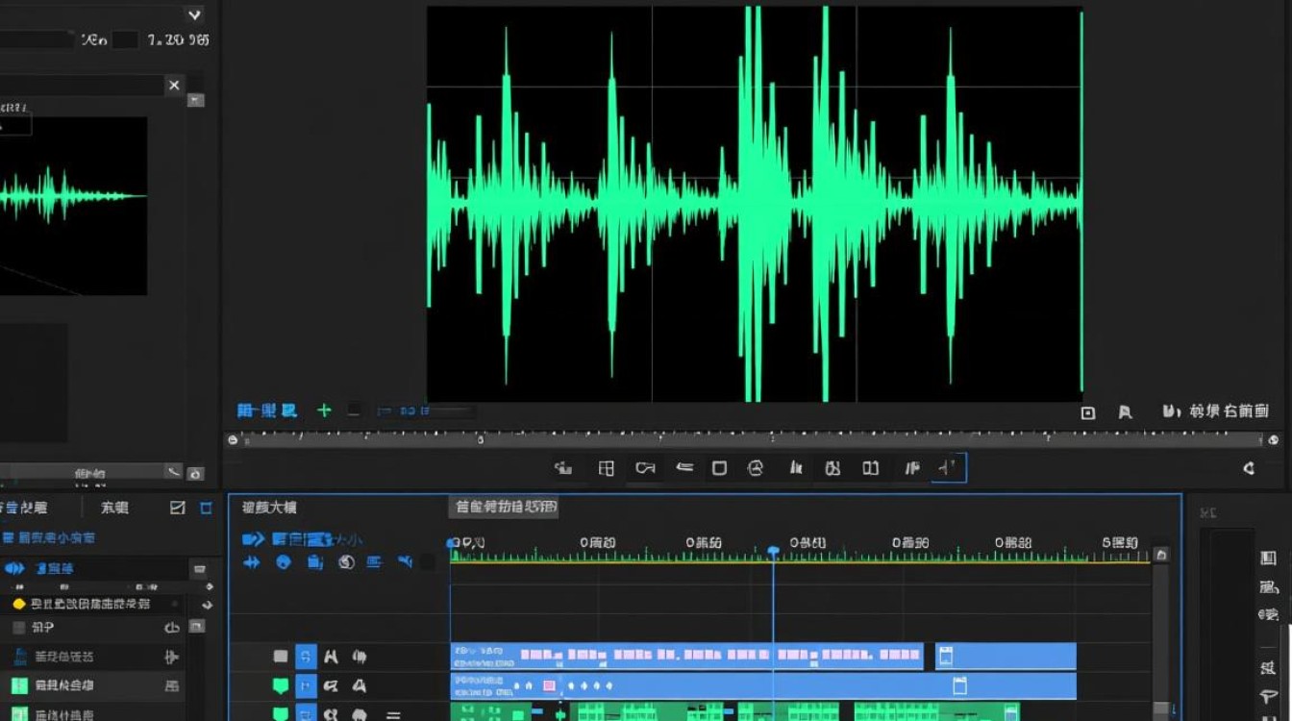
Task: Click the grid layout icon in the transport bar
Action: tap(606, 468)
